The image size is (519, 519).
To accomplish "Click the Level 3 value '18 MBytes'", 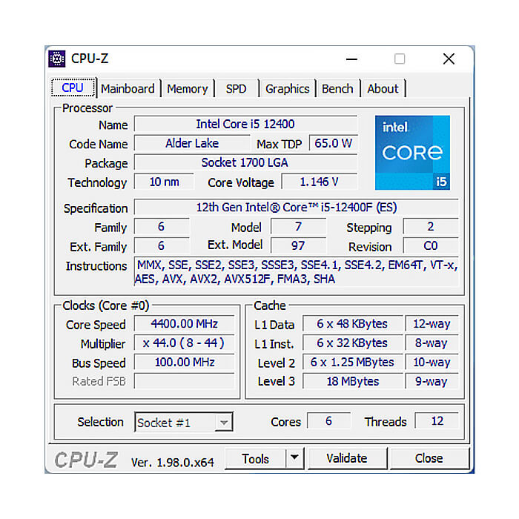I will click(x=352, y=381).
